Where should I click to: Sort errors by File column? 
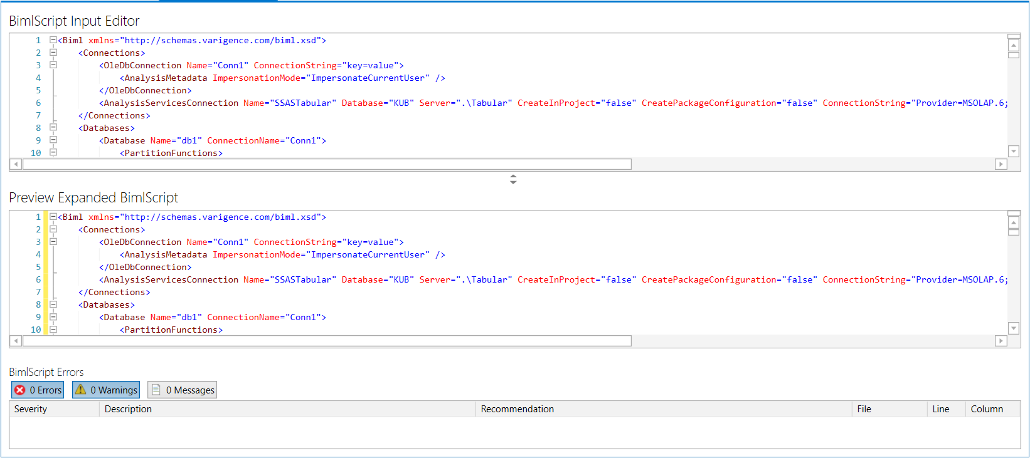tap(889, 409)
